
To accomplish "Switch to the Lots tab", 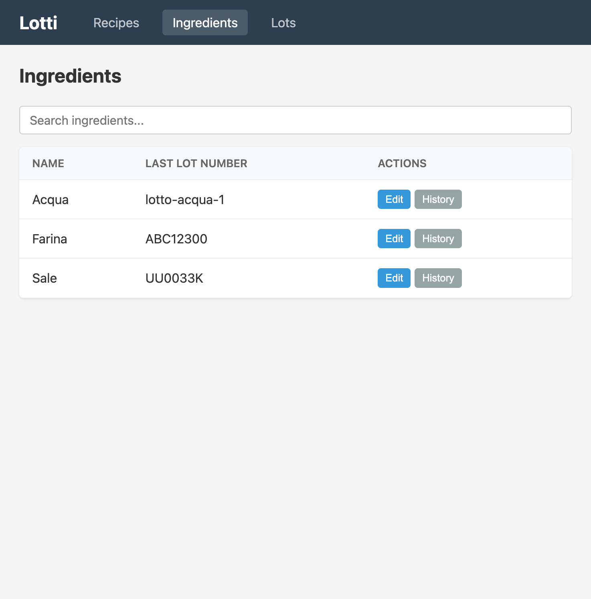I will [283, 23].
